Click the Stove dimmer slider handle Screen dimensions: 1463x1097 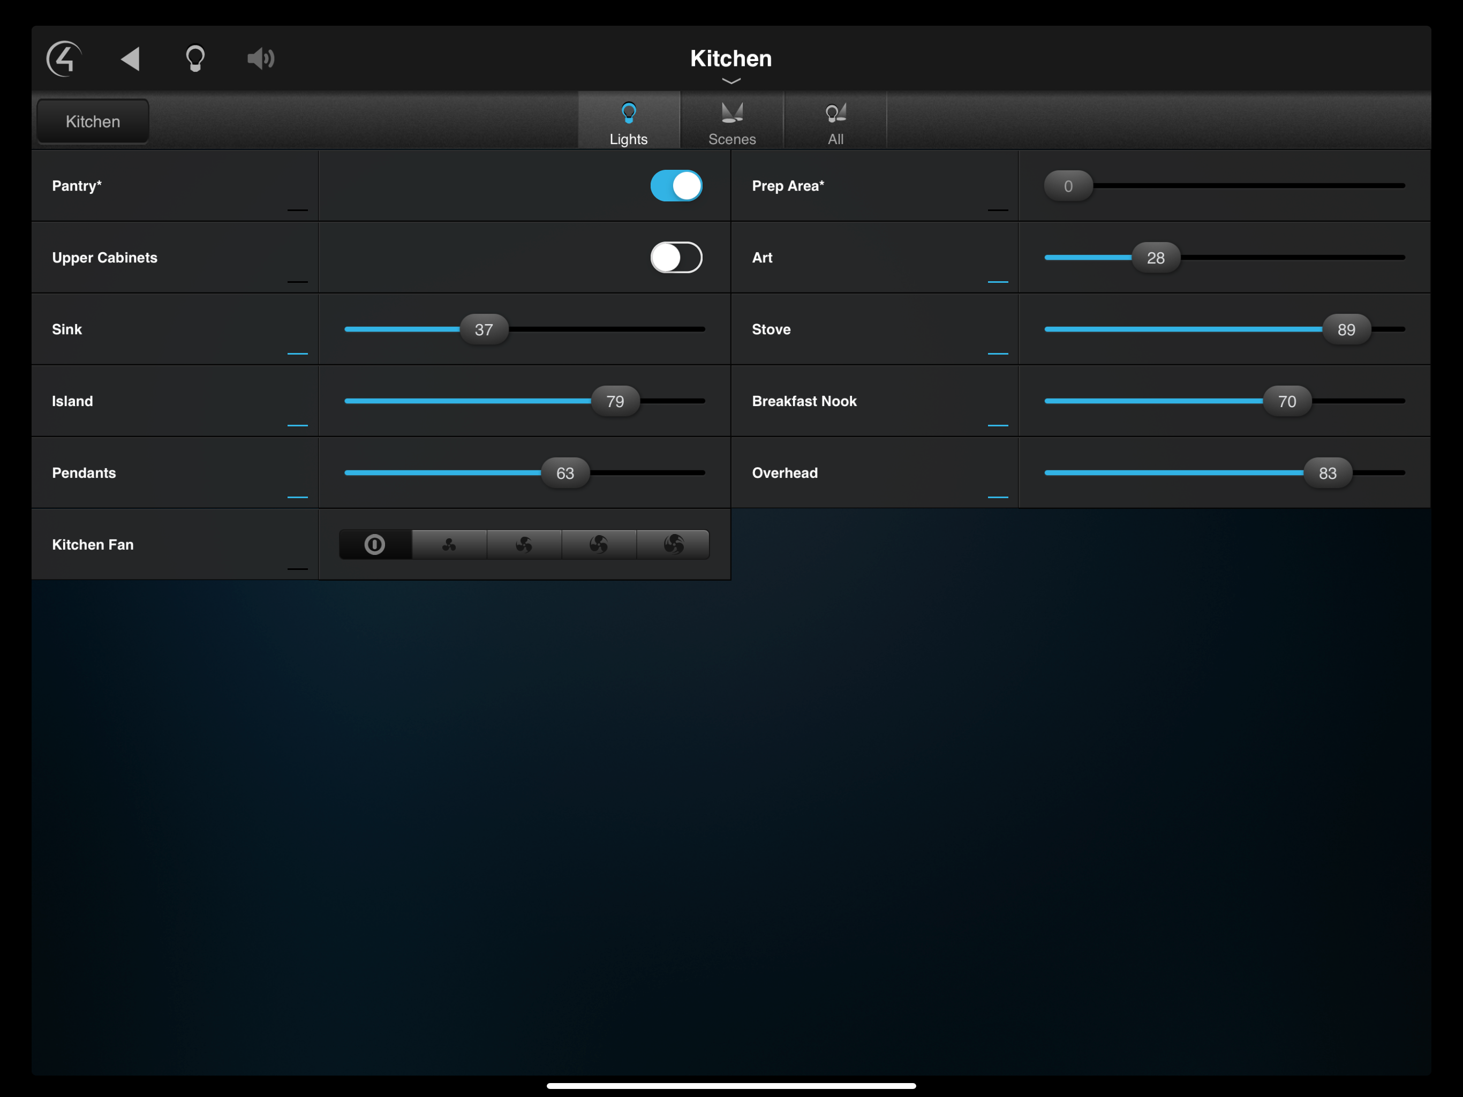(x=1346, y=329)
